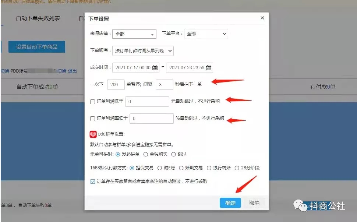Viewport: 357px width, 222px height.
Task: Enable 订单利润率低于 checkbox
Action: tap(92, 119)
